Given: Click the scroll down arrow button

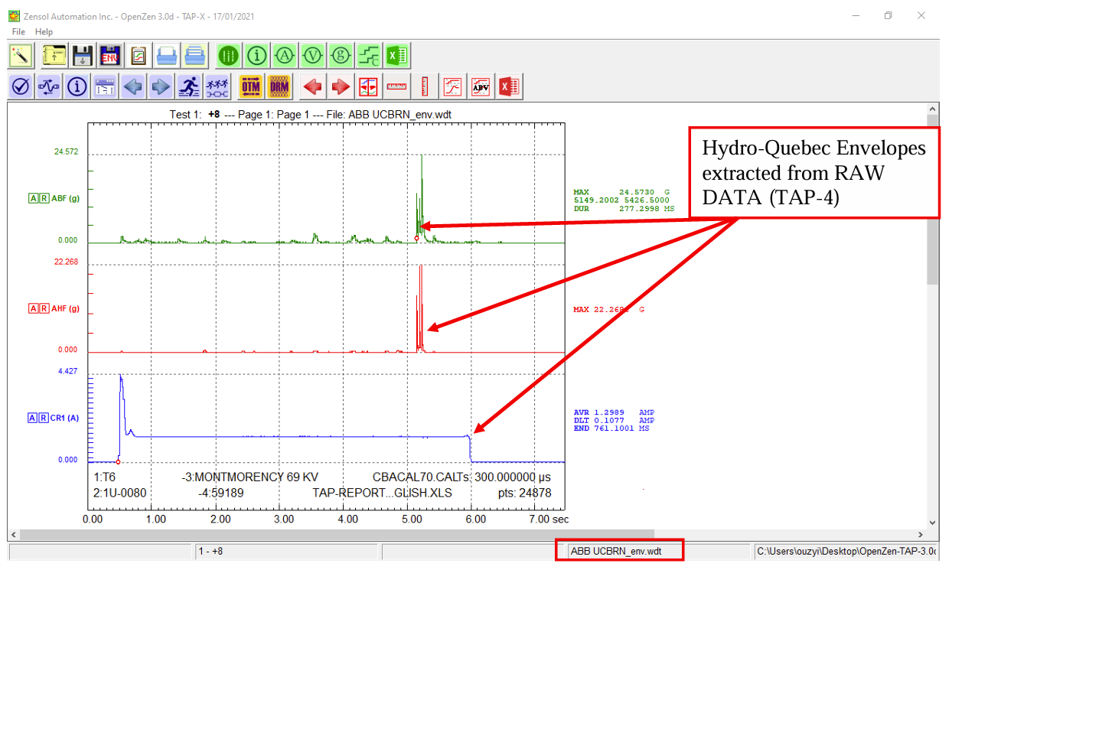Looking at the screenshot, I should point(932,523).
